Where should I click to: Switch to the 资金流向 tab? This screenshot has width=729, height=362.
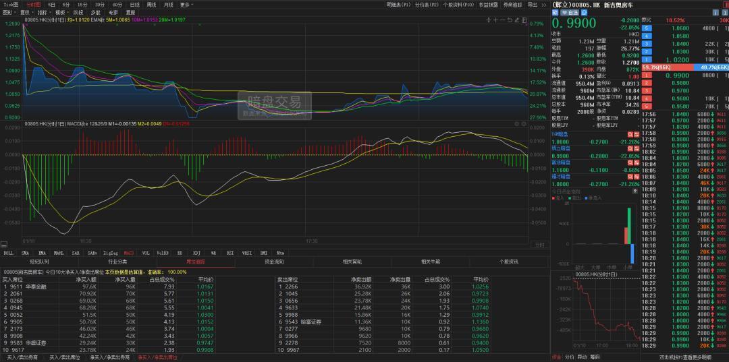click(273, 262)
